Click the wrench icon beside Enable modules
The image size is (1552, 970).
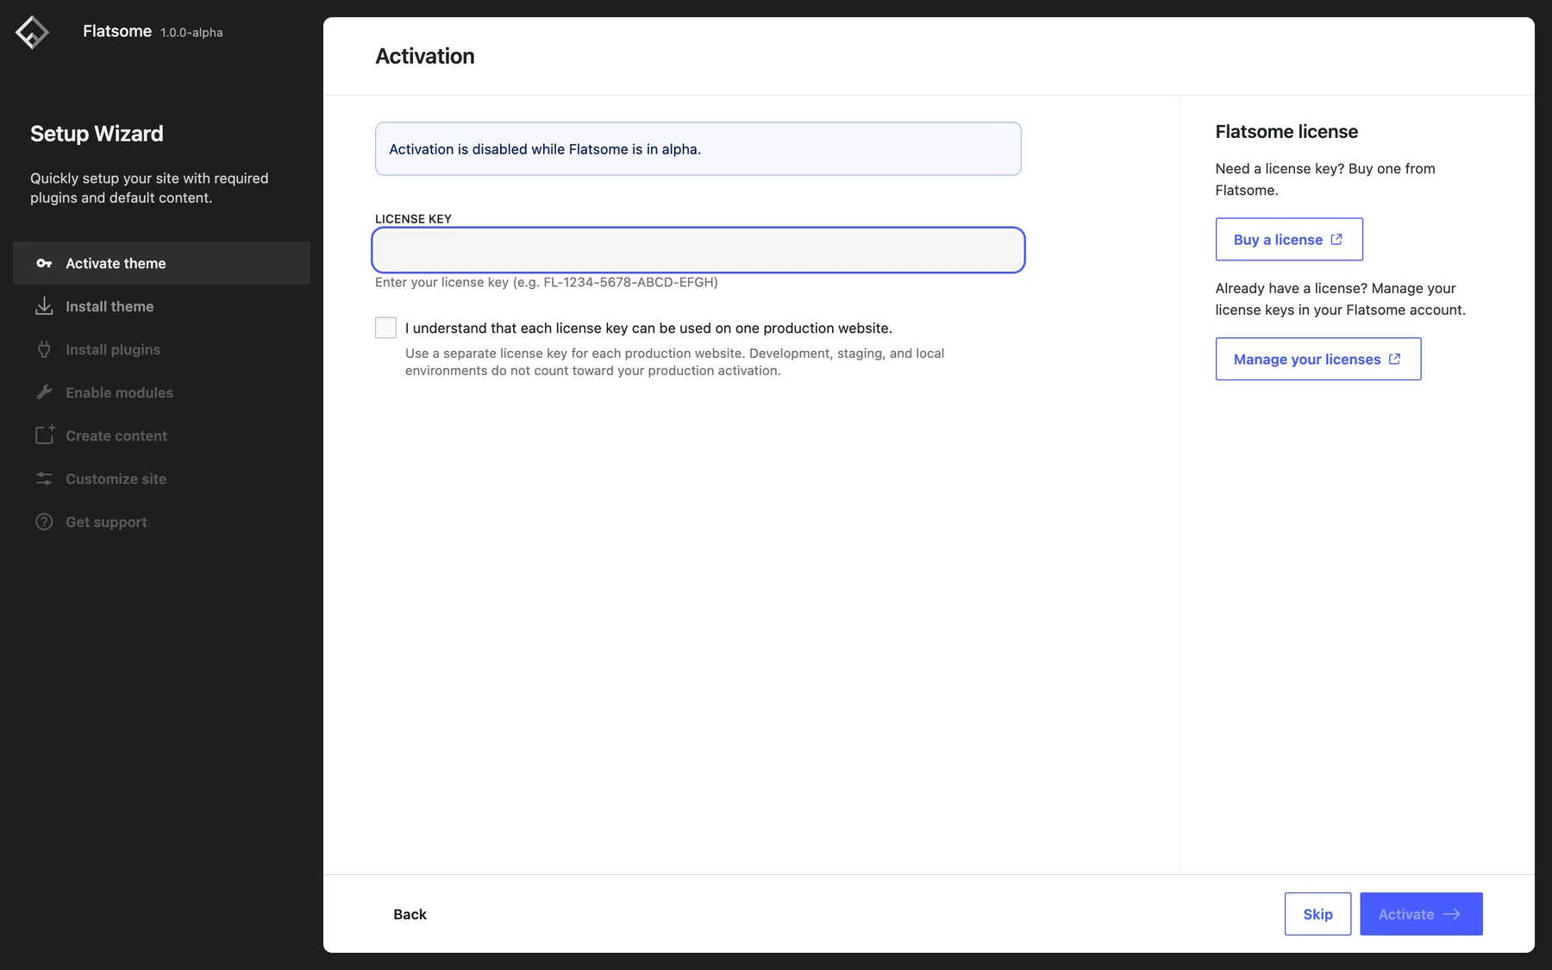click(44, 392)
